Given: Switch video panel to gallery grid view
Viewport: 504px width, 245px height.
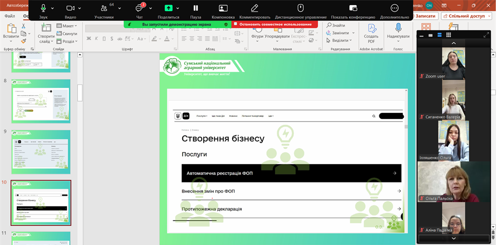Looking at the screenshot, I should (x=449, y=35).
